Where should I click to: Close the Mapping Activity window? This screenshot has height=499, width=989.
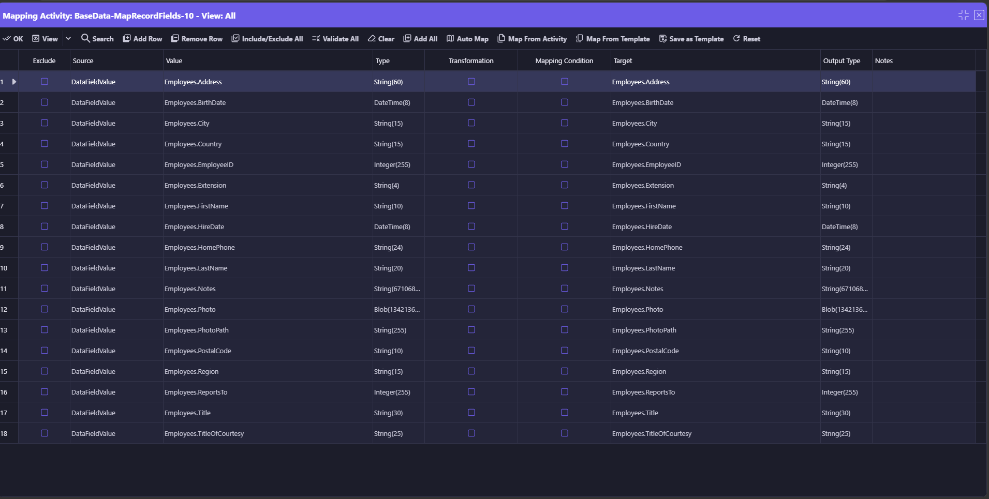coord(979,15)
